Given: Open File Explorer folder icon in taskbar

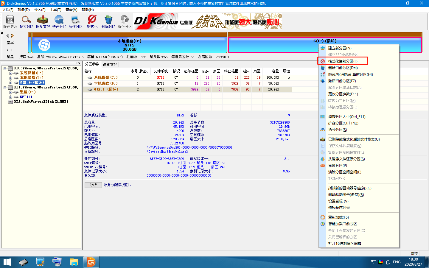Looking at the screenshot, I should 74,262.
